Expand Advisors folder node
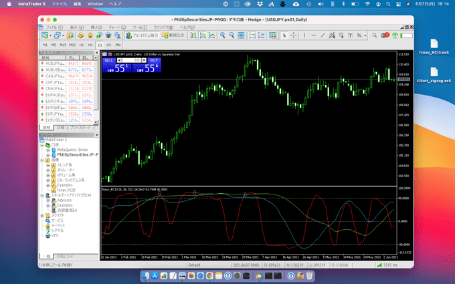This screenshot has height=284, width=455. [48, 200]
